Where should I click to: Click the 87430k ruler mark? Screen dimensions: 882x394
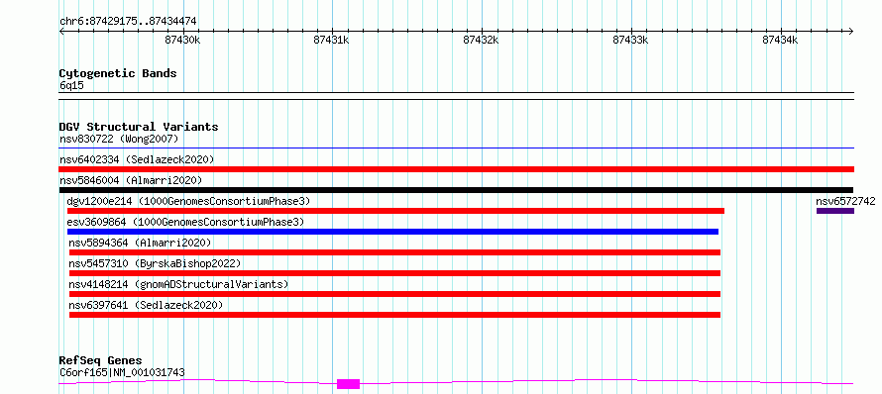pyautogui.click(x=182, y=40)
